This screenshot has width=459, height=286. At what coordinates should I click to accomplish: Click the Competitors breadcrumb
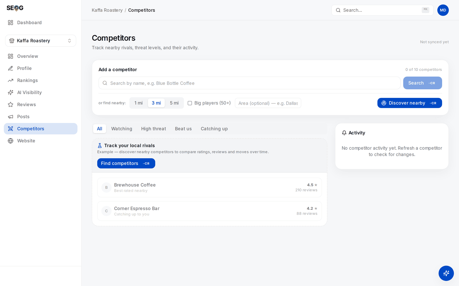[142, 10]
